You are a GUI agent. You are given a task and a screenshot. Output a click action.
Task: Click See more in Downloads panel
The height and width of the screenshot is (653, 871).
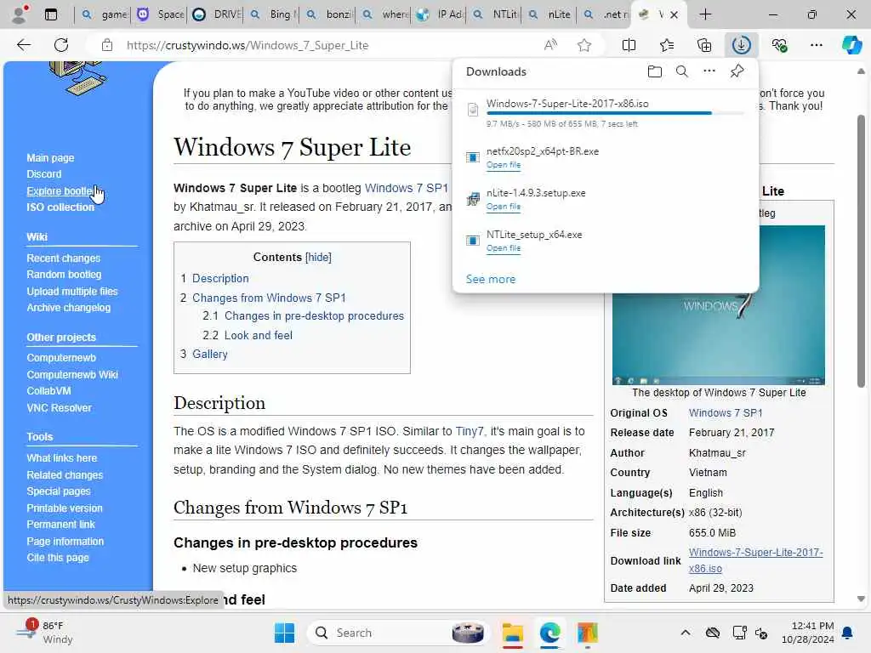[x=491, y=279]
